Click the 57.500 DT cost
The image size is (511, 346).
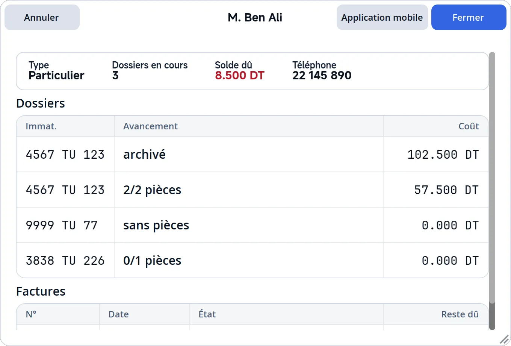(446, 190)
